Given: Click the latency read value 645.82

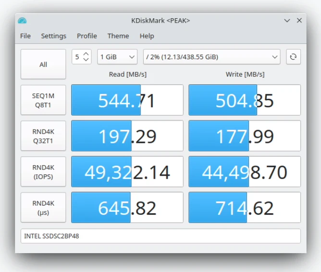Looking at the screenshot, I should (x=127, y=207).
